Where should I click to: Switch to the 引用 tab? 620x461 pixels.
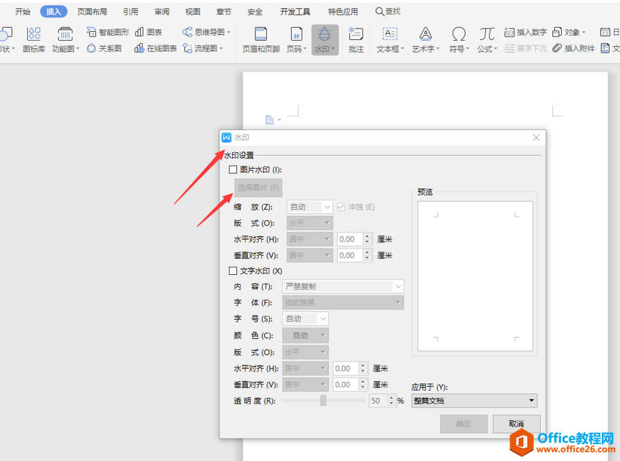(x=131, y=12)
